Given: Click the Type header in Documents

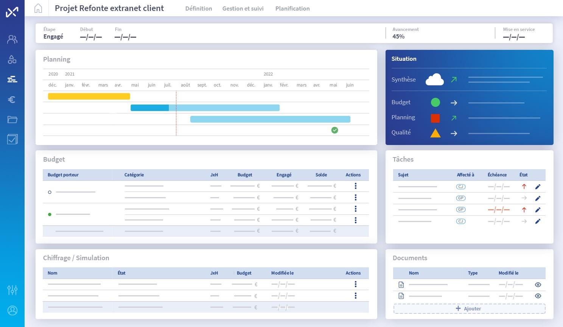Looking at the screenshot, I should click(473, 273).
